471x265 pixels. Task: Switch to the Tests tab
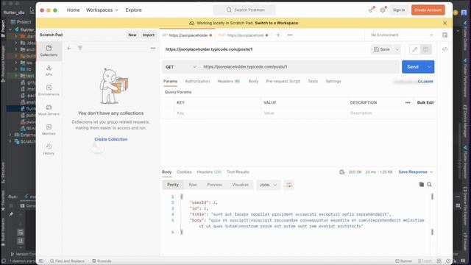(313, 81)
